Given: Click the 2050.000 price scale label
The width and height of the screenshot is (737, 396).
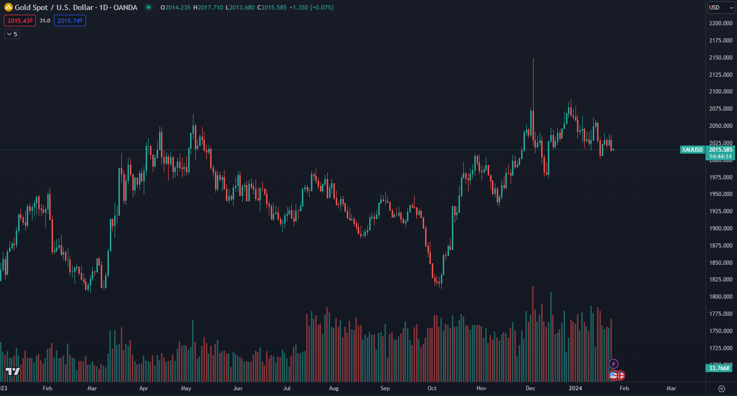Looking at the screenshot, I should pyautogui.click(x=721, y=126).
